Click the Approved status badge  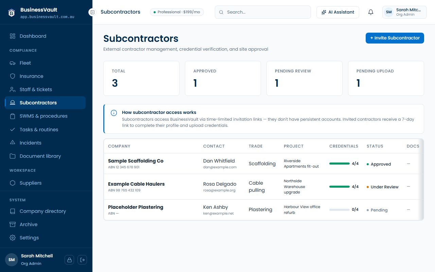point(379,164)
